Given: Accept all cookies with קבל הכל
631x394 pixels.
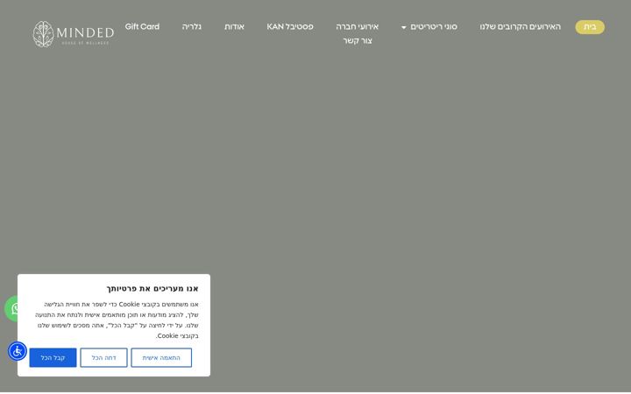Looking at the screenshot, I should point(53,357).
